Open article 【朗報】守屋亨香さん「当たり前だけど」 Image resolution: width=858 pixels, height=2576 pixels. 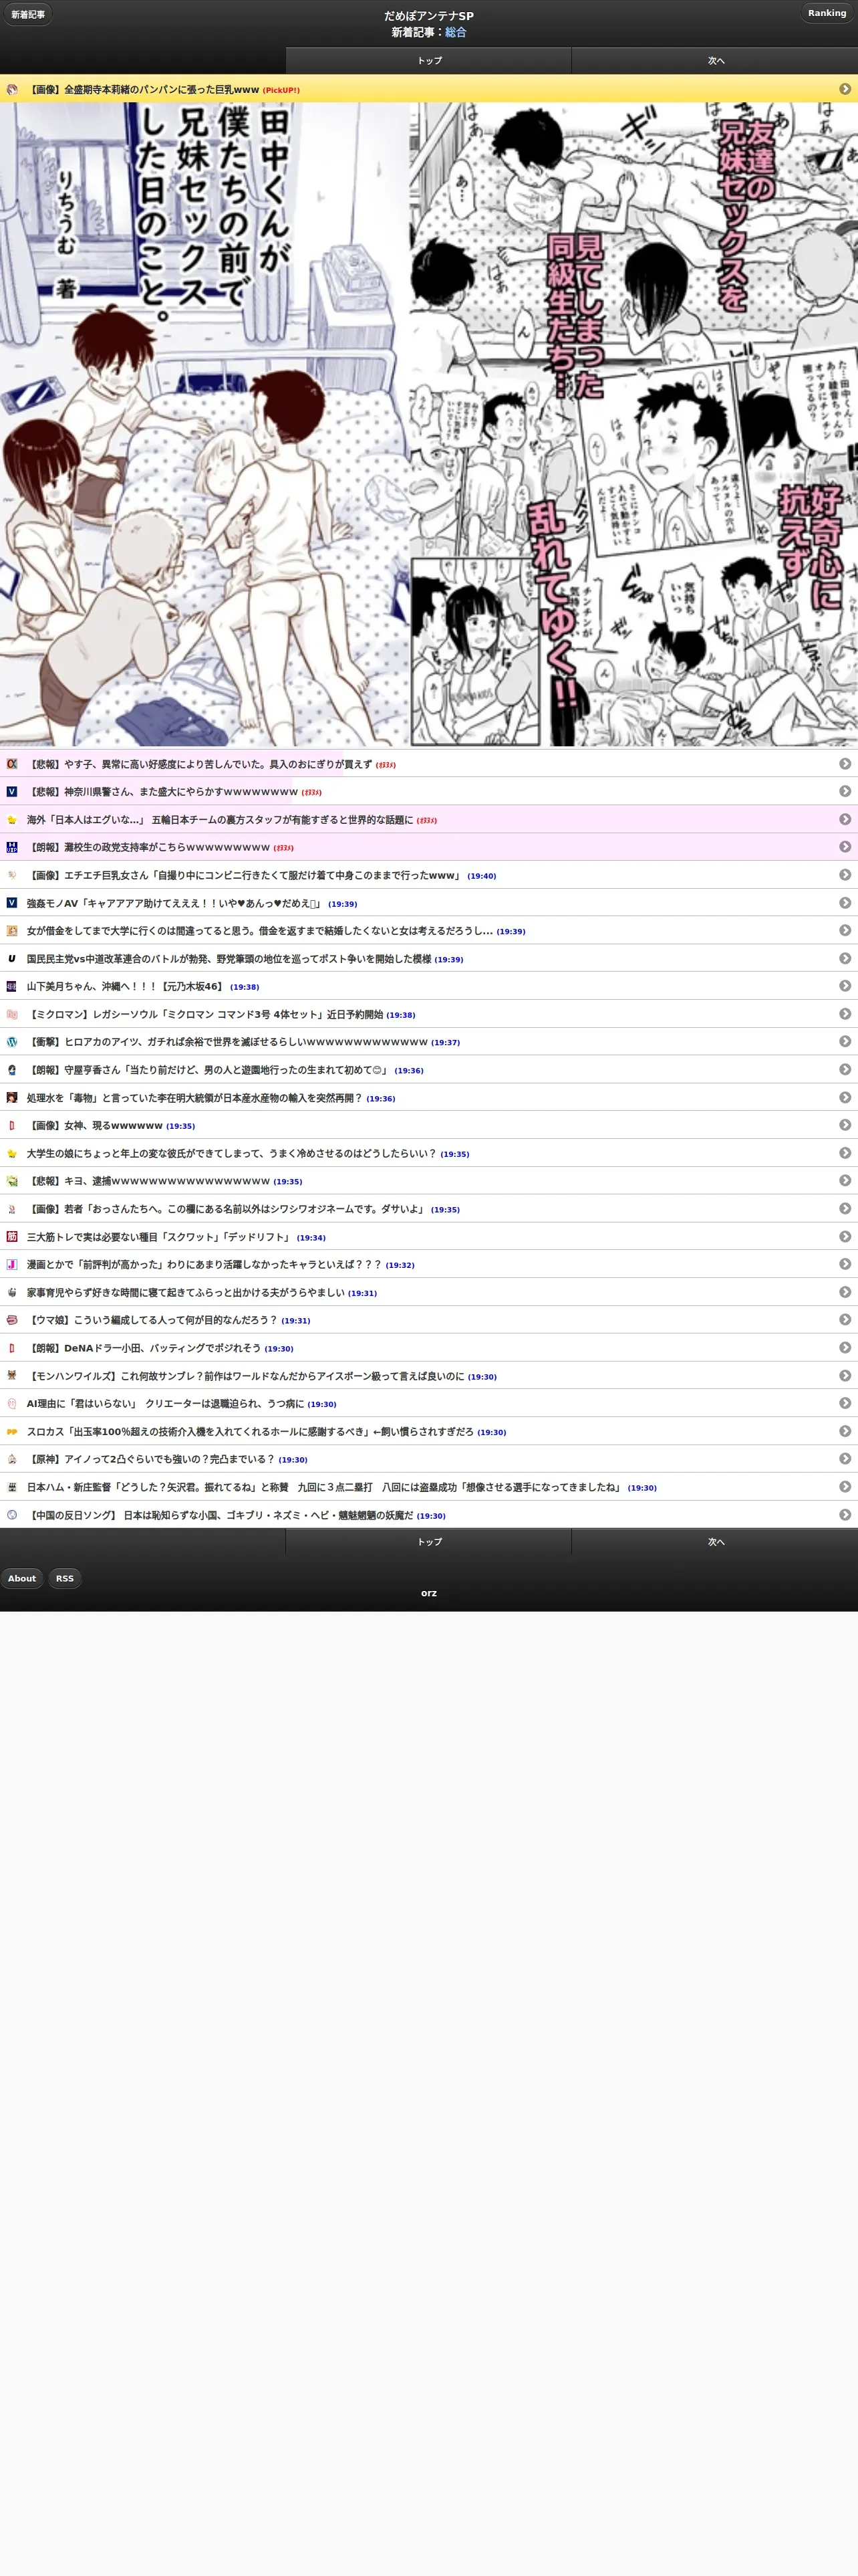pyautogui.click(x=428, y=1070)
